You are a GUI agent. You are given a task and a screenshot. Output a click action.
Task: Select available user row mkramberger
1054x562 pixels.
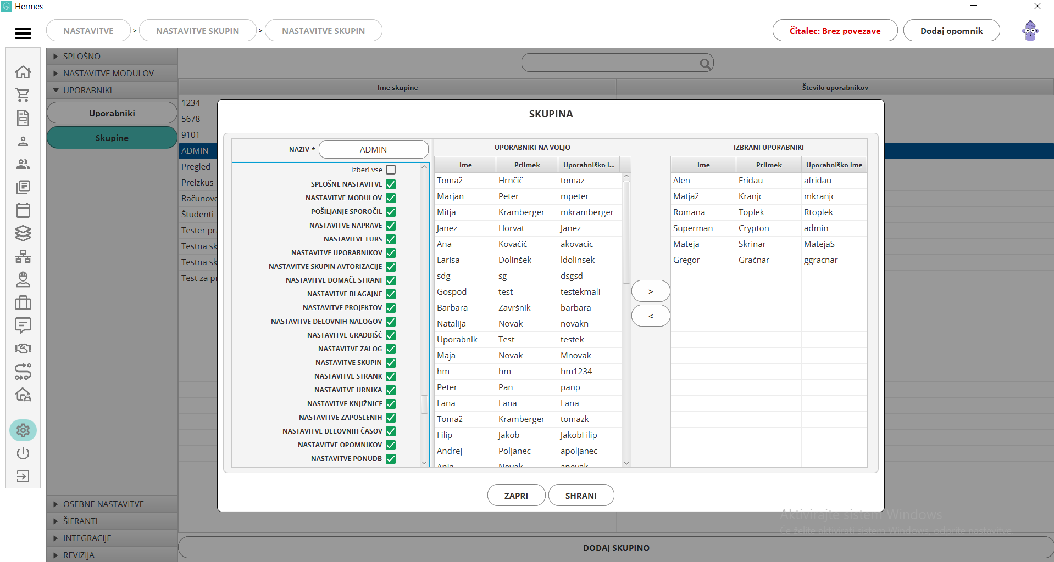tap(528, 212)
